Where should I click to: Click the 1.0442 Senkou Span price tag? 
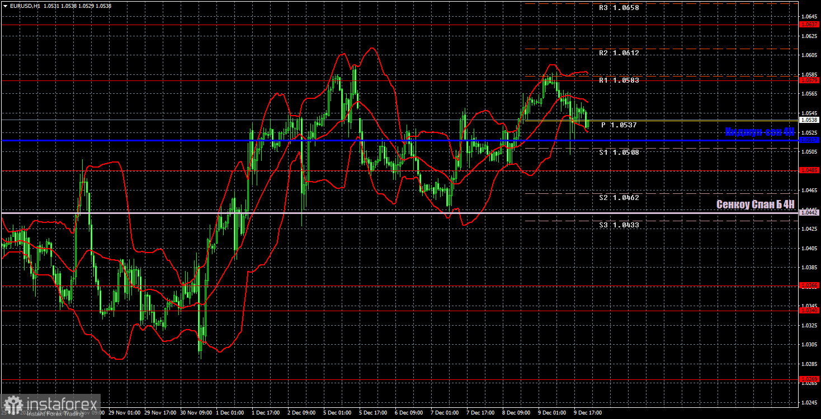(x=809, y=212)
